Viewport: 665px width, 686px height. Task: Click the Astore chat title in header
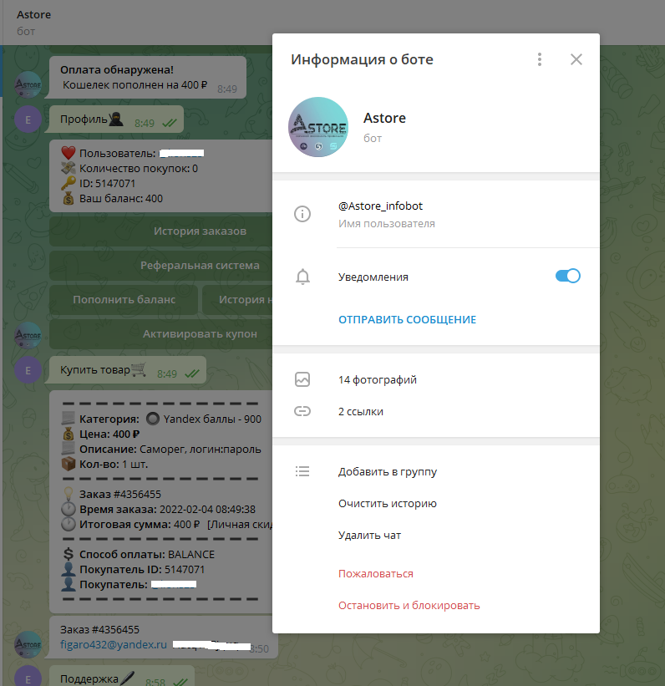point(33,15)
